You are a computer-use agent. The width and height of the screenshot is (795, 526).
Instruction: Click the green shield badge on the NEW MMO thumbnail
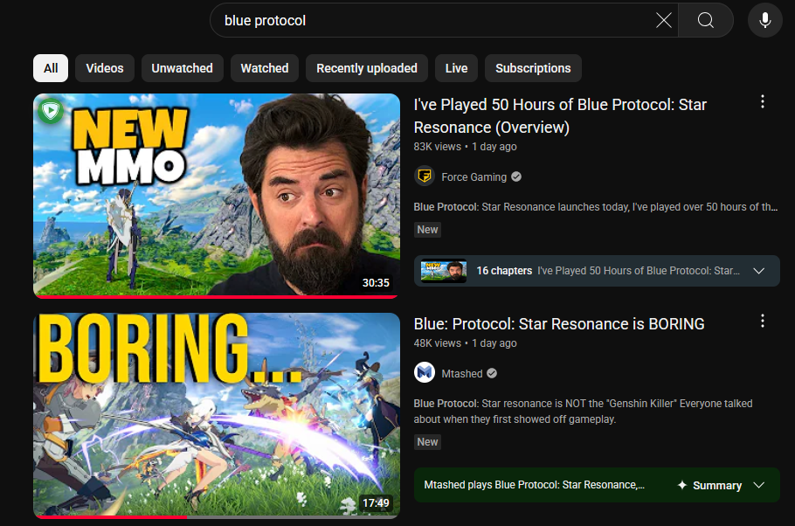pyautogui.click(x=51, y=110)
